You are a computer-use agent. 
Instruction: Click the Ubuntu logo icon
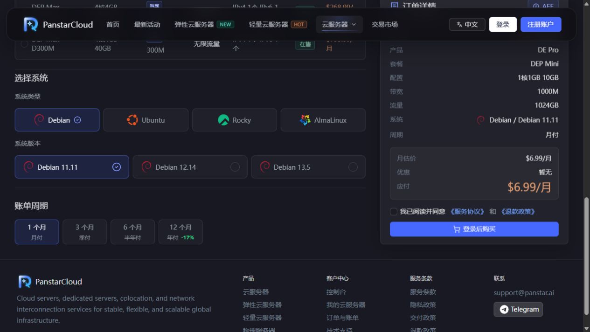[132, 120]
